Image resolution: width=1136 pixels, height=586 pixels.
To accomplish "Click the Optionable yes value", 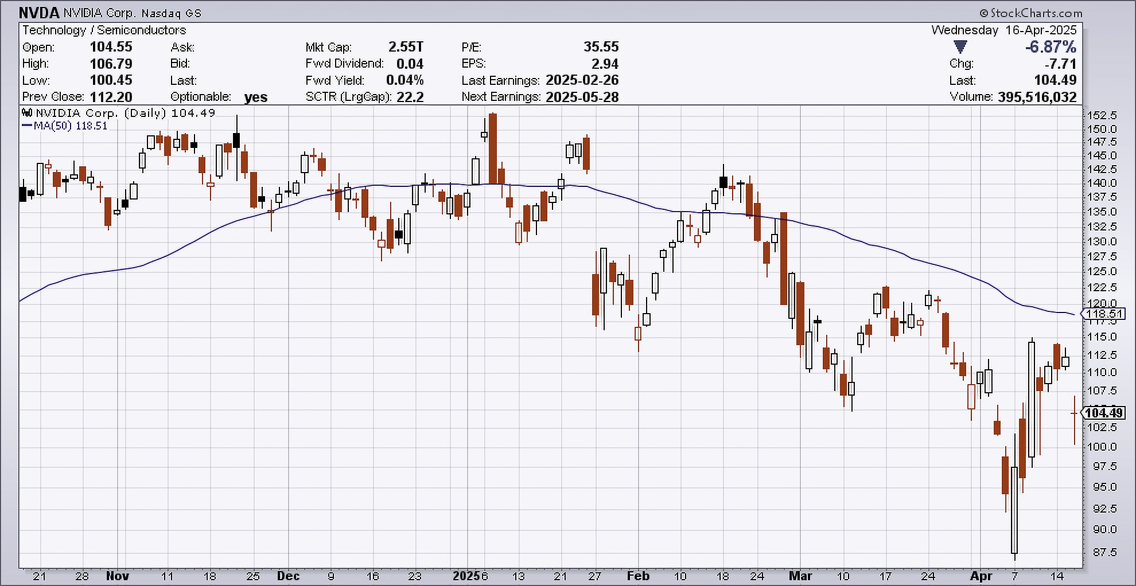I will 256,97.
